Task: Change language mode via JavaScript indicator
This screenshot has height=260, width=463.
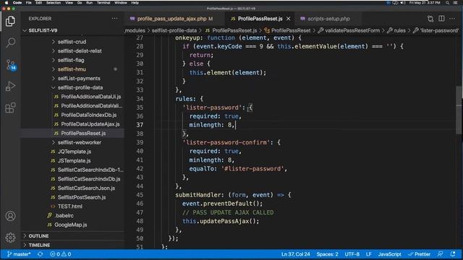Action: [389, 254]
